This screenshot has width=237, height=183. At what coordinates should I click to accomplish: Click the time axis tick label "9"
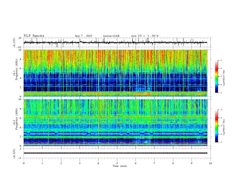coord(192,163)
